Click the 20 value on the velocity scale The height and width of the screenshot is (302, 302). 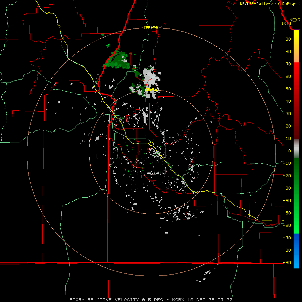pyautogui.click(x=288, y=126)
